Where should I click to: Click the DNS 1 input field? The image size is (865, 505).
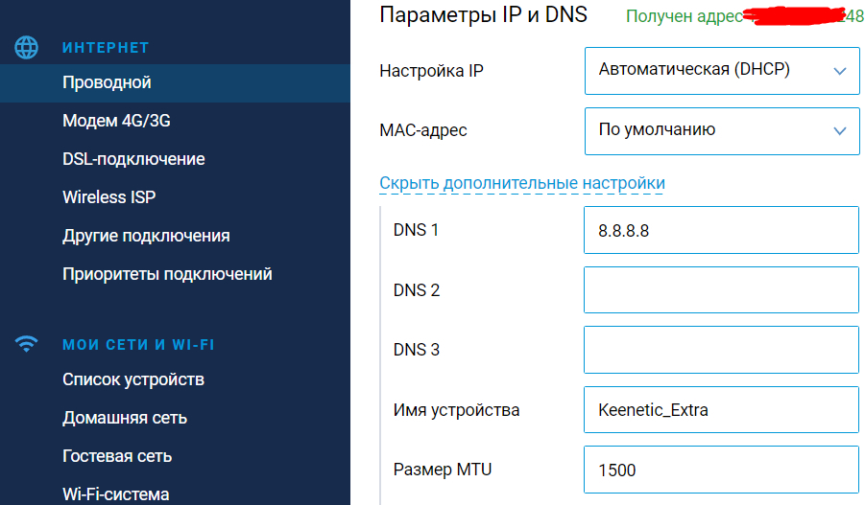[x=721, y=231]
